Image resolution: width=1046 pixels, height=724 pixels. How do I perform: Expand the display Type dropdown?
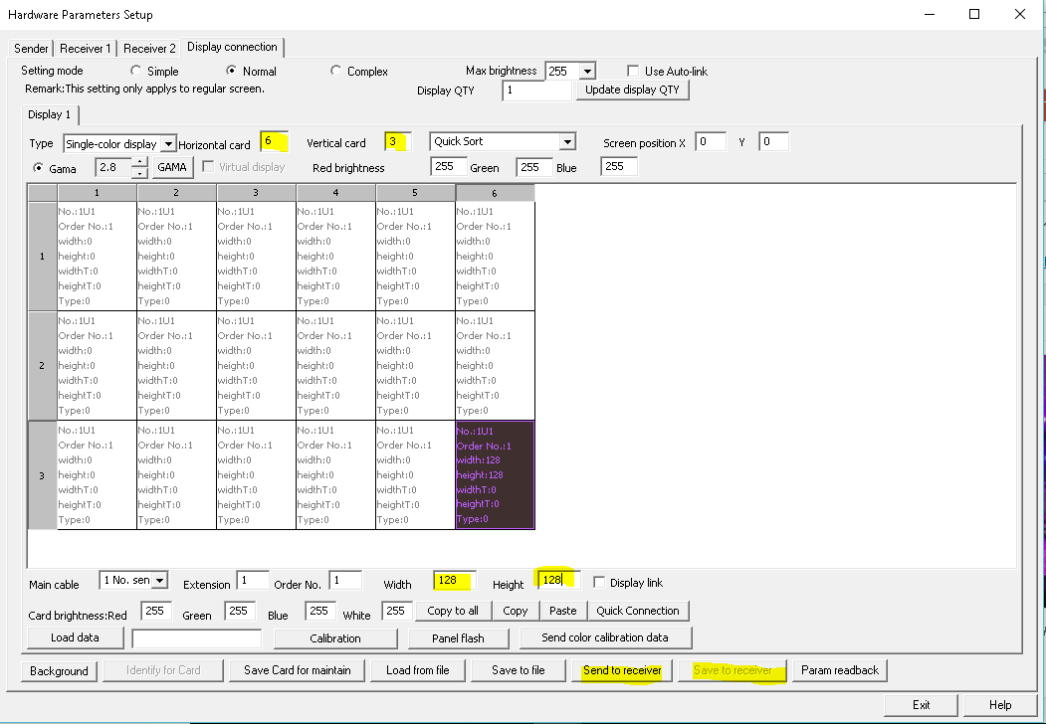coord(168,144)
